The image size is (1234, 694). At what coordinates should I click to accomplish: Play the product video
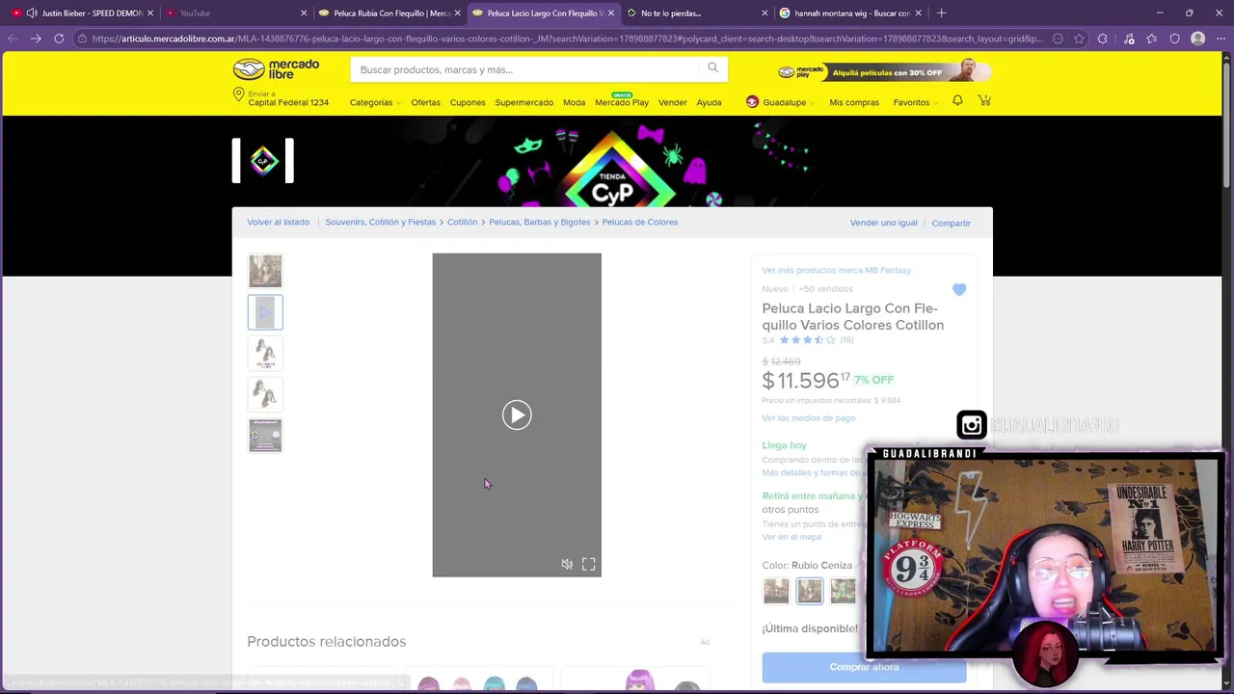[x=517, y=414]
